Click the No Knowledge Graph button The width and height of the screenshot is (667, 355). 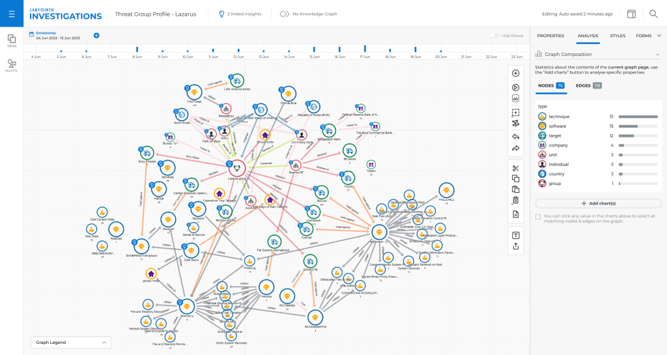308,14
